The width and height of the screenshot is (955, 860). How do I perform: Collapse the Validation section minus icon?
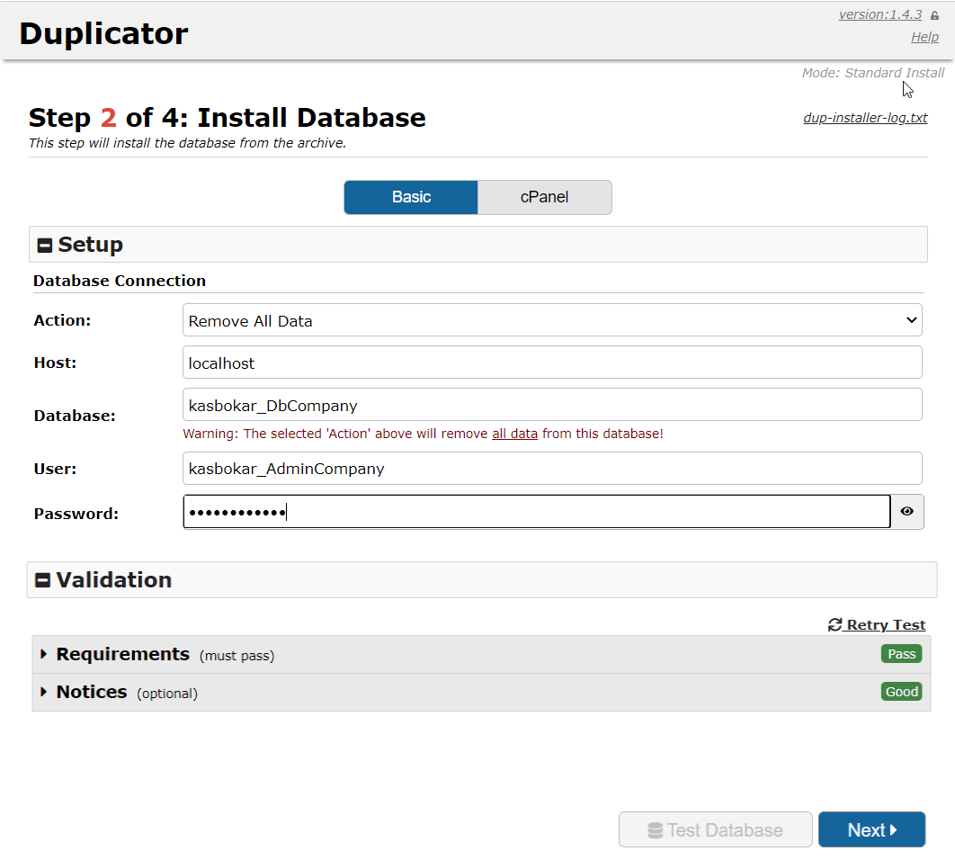click(42, 580)
